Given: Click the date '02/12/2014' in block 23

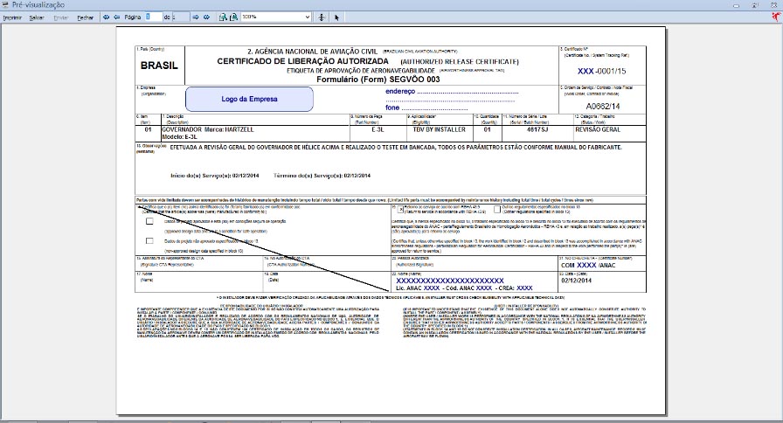Looking at the screenshot, I should (576, 281).
